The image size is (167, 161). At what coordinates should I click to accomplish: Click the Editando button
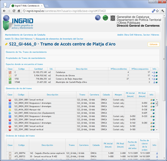click(154, 44)
